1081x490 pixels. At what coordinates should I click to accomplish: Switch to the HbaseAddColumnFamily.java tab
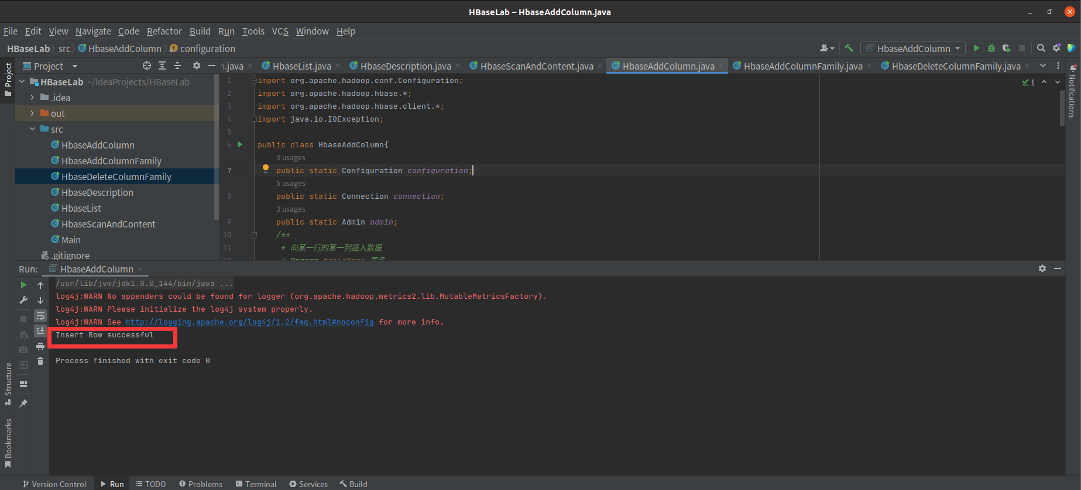coord(802,66)
